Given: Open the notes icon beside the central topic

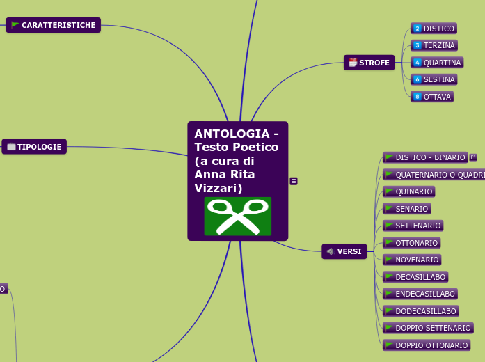Looking at the screenshot, I should 294,181.
